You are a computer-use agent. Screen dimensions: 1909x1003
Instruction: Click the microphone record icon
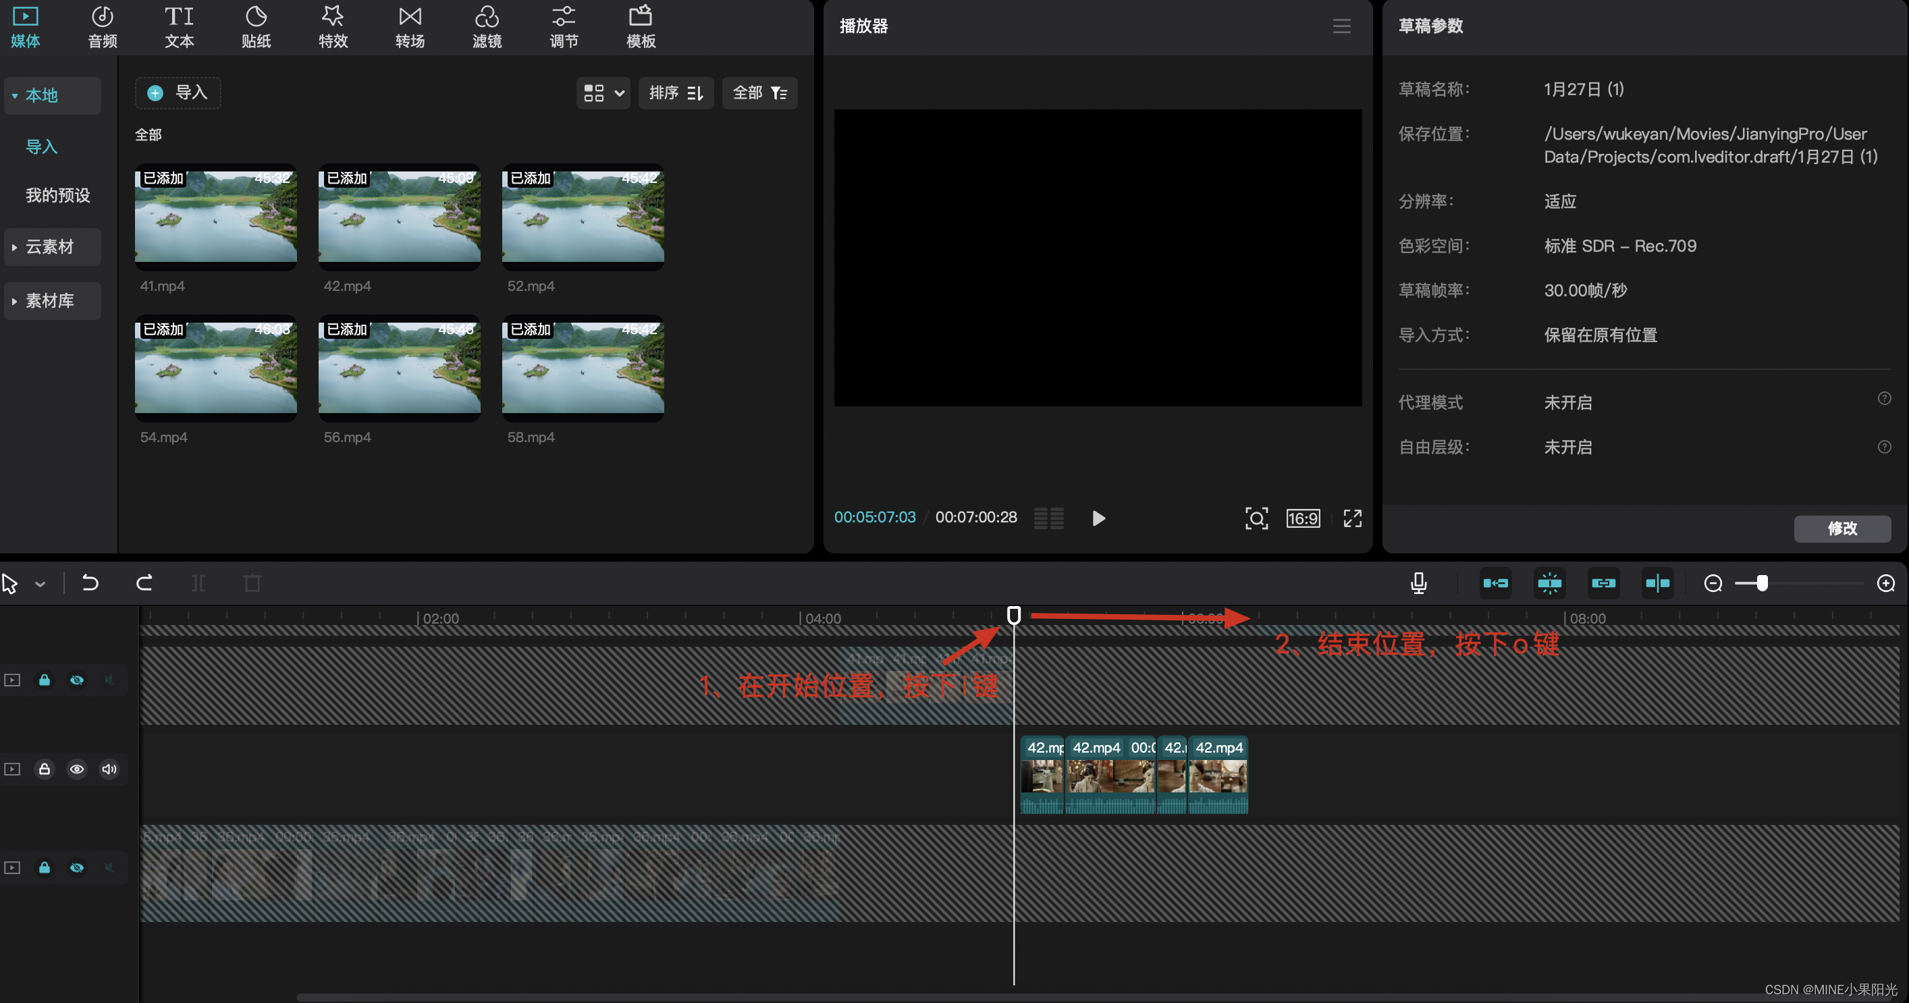click(1418, 583)
